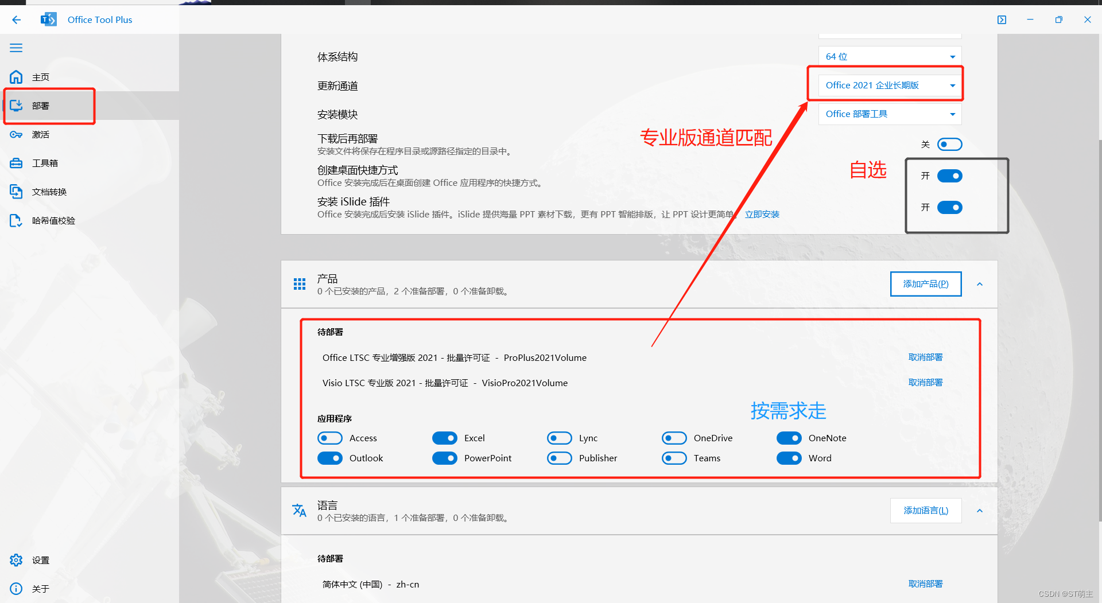Disable the PowerPoint application toggle

pos(445,458)
